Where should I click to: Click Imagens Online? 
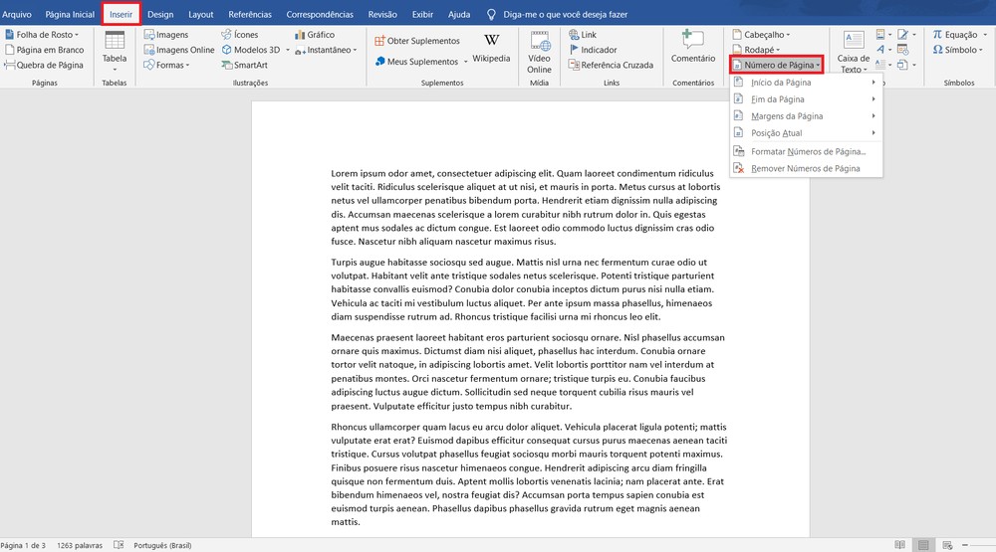pyautogui.click(x=179, y=50)
